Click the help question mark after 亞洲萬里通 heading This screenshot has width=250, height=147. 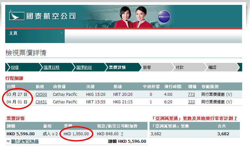click(235, 118)
